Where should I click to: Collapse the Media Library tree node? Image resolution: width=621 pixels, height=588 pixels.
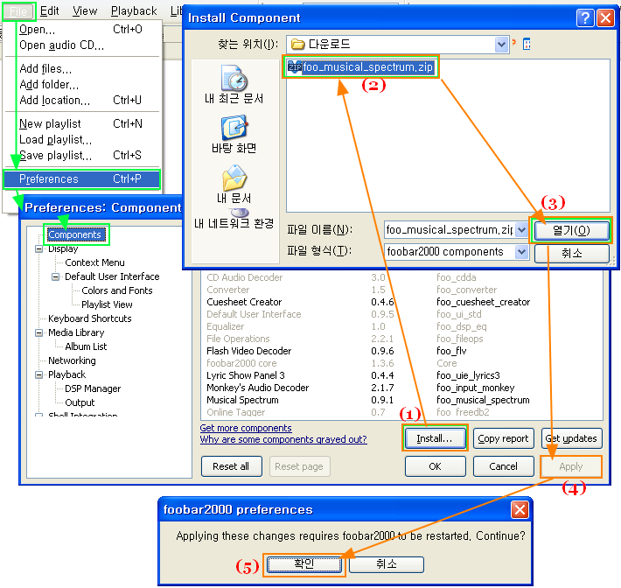(x=38, y=332)
